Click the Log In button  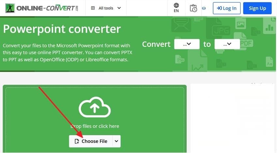point(226,8)
